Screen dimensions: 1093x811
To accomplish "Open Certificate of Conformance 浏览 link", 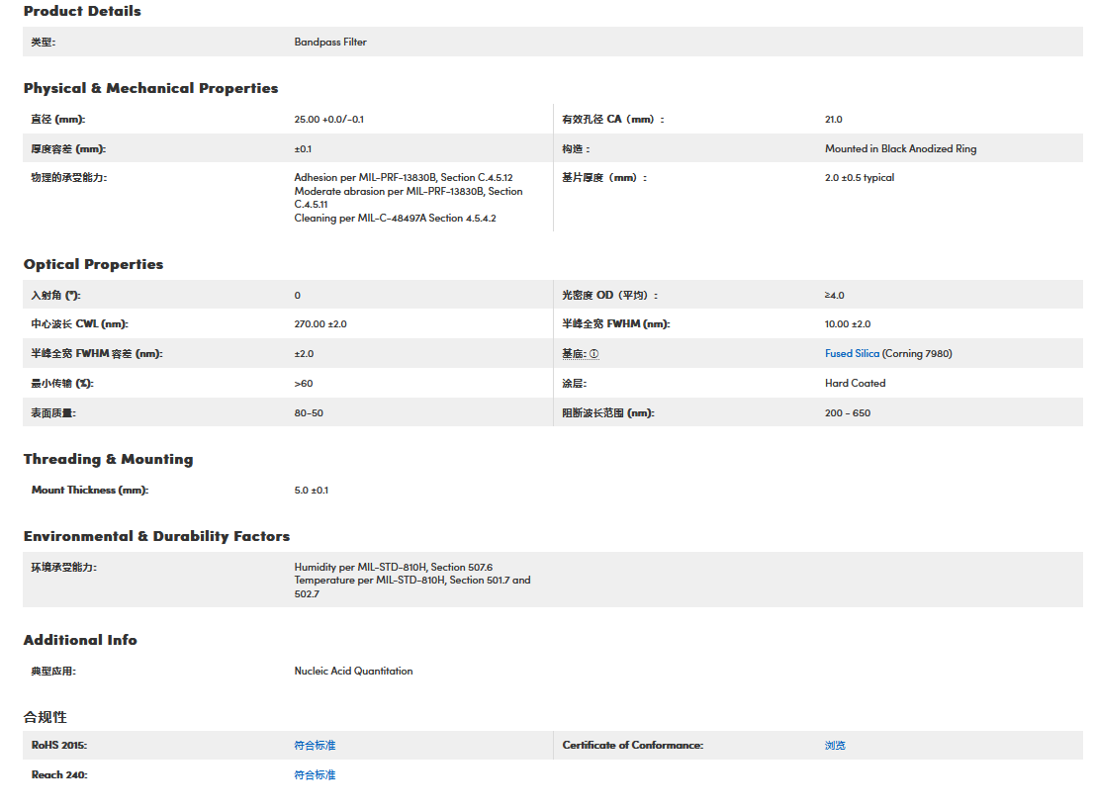I will pyautogui.click(x=835, y=746).
